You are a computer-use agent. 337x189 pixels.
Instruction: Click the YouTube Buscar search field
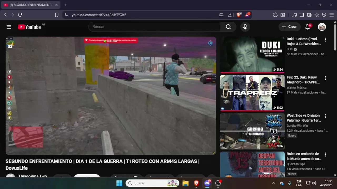click(x=155, y=27)
